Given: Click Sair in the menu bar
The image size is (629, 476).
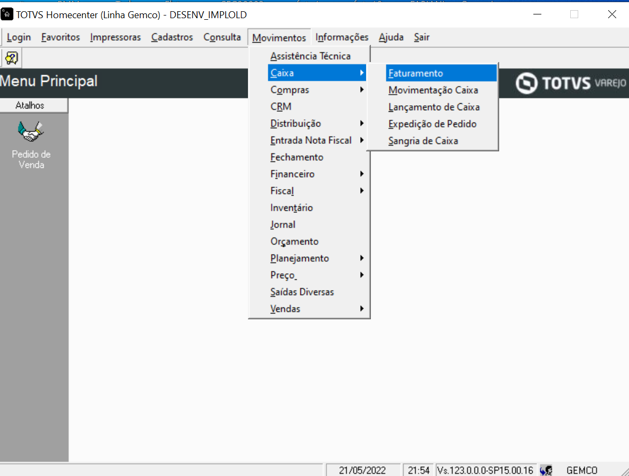Looking at the screenshot, I should tap(422, 37).
